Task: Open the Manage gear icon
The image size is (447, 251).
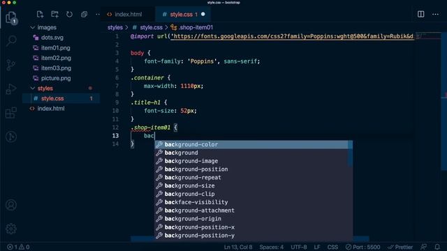Action: coord(11,229)
